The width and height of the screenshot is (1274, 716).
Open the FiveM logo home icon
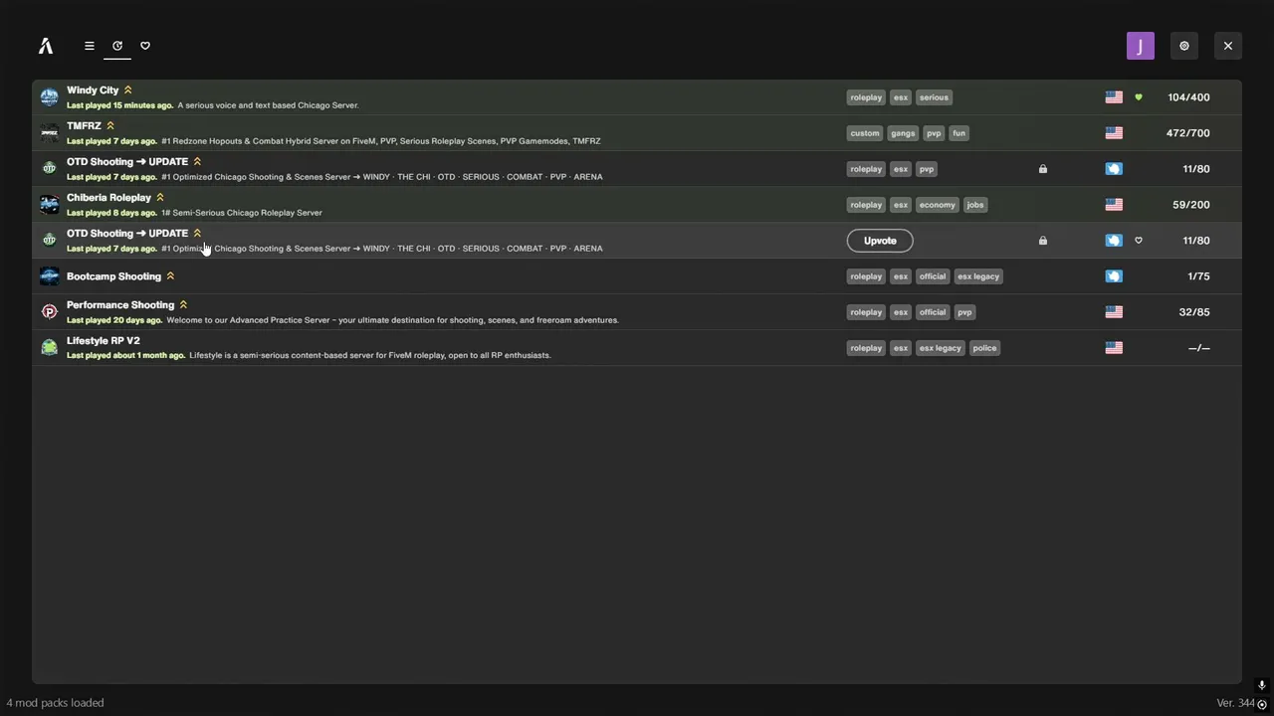click(x=46, y=46)
